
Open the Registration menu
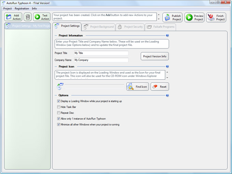22,9
